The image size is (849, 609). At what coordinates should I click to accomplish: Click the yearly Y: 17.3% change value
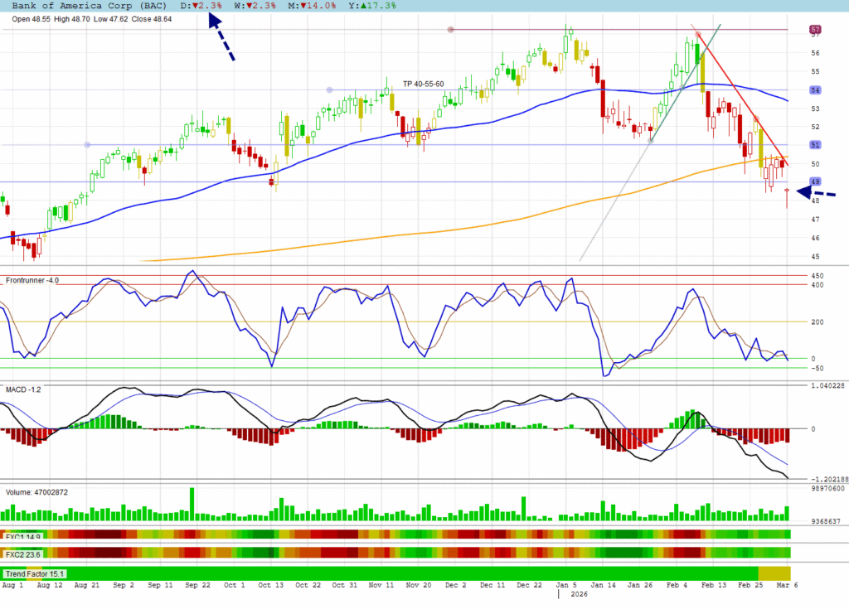tap(376, 6)
